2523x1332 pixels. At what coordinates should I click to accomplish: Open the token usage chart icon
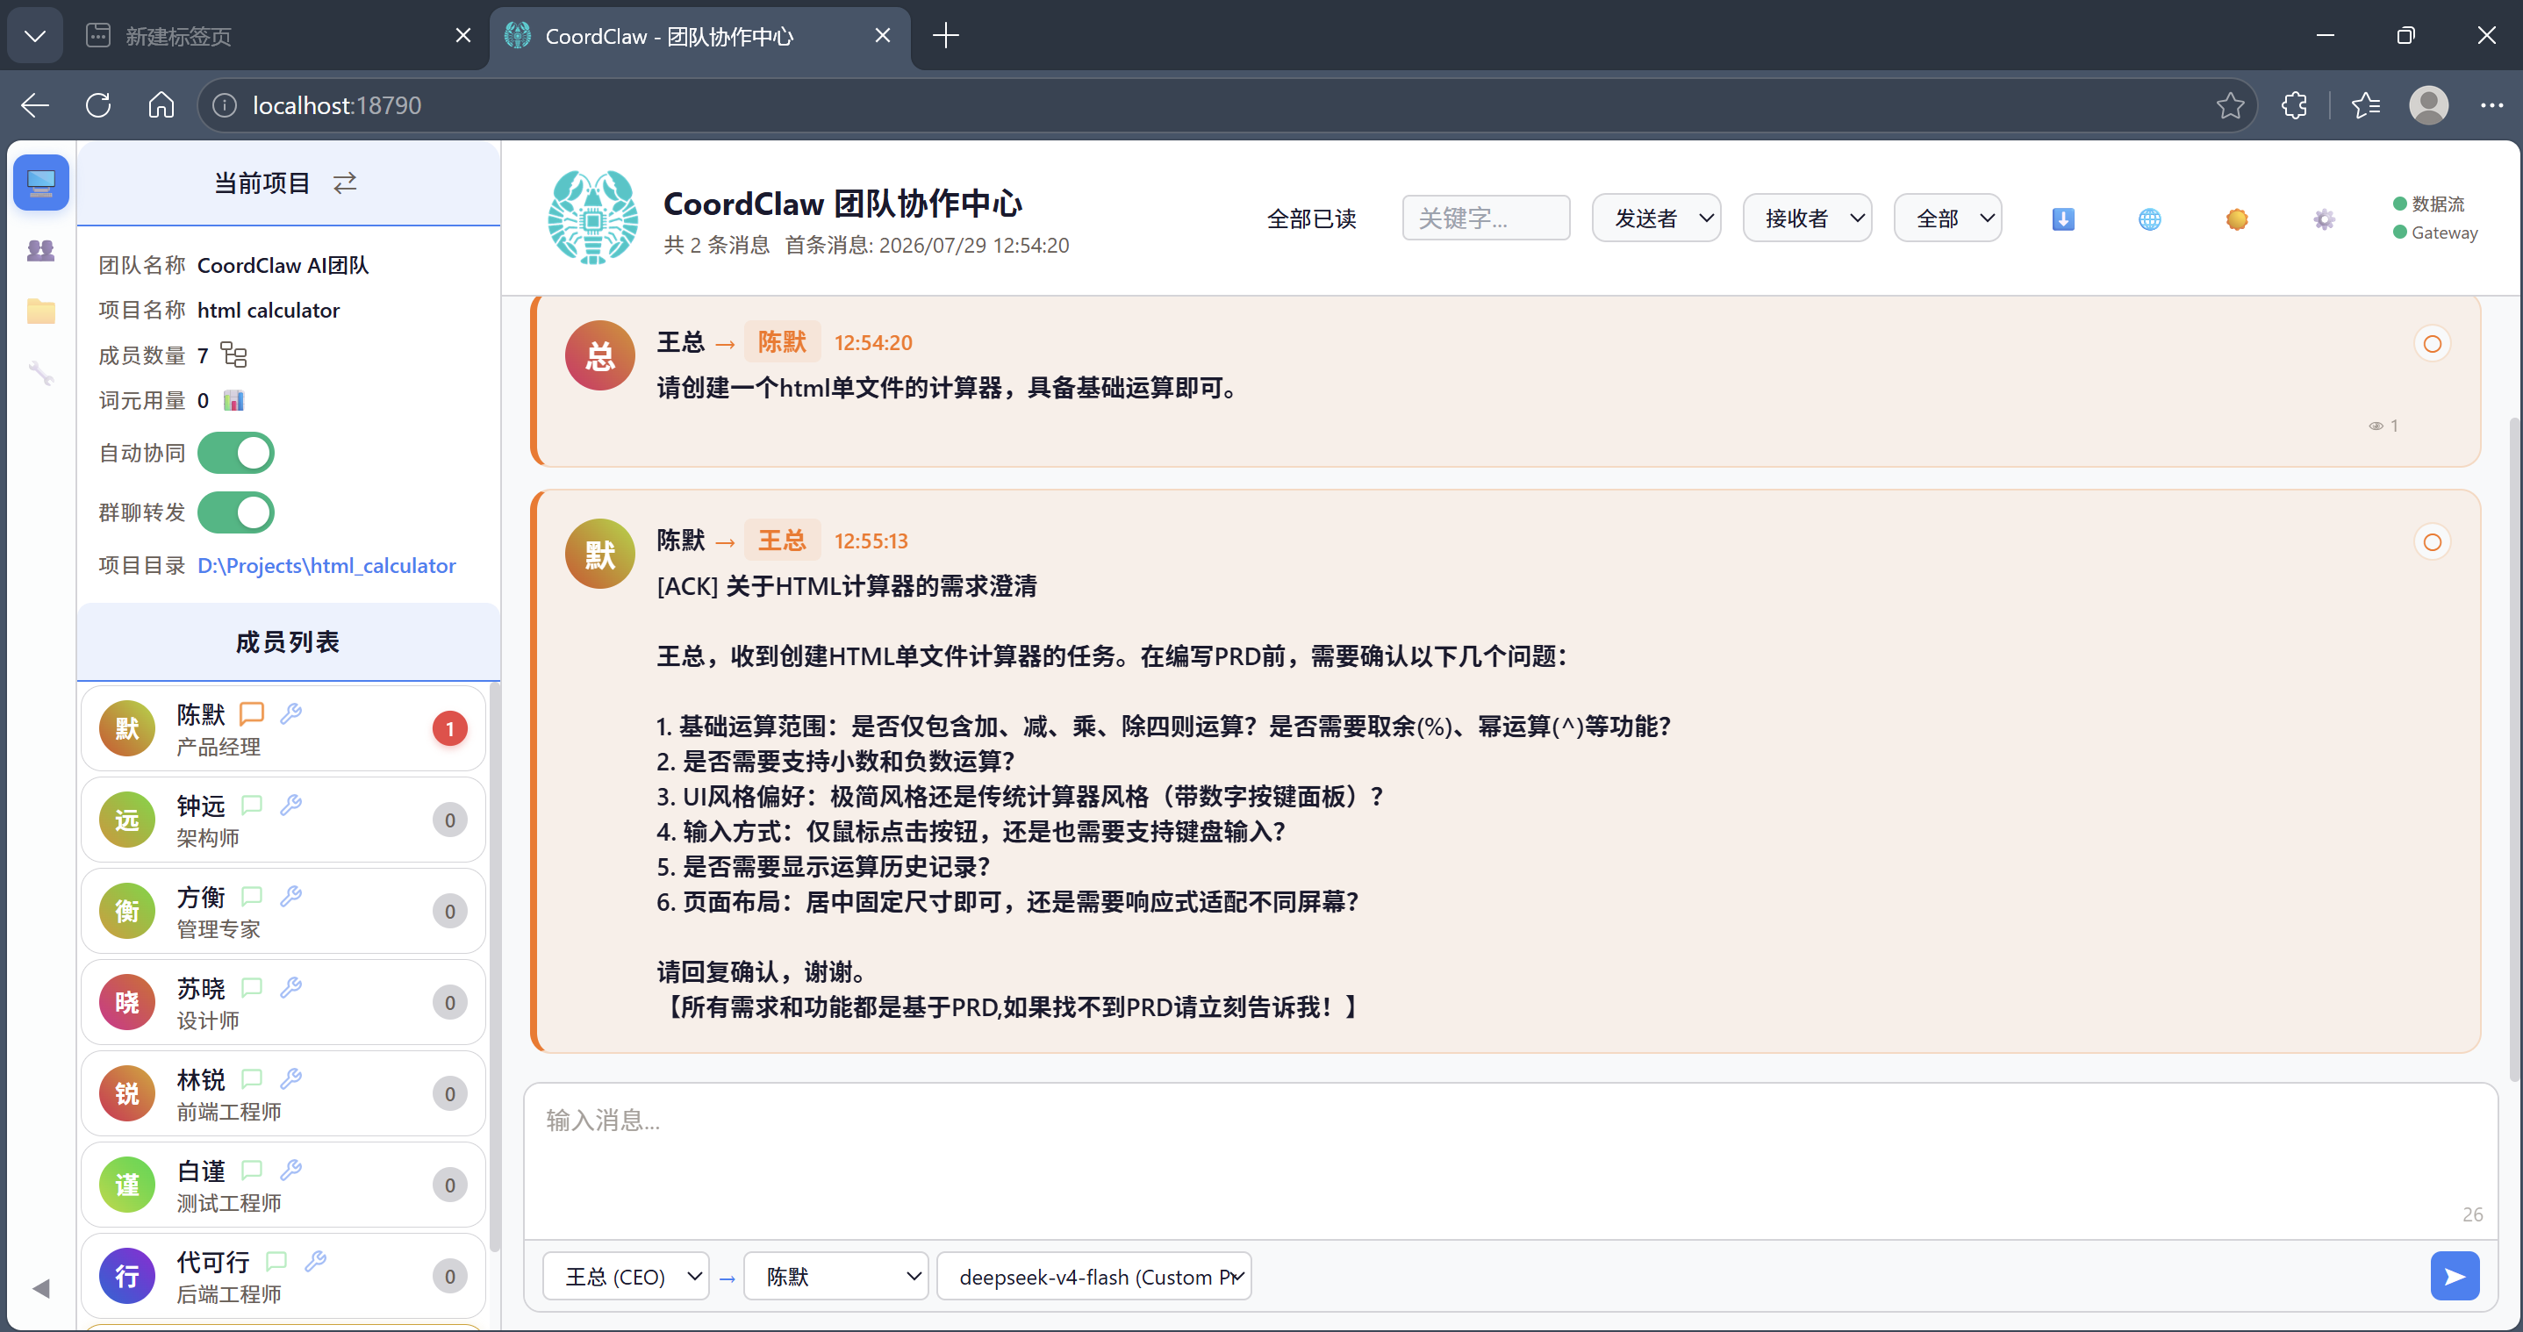click(x=234, y=399)
